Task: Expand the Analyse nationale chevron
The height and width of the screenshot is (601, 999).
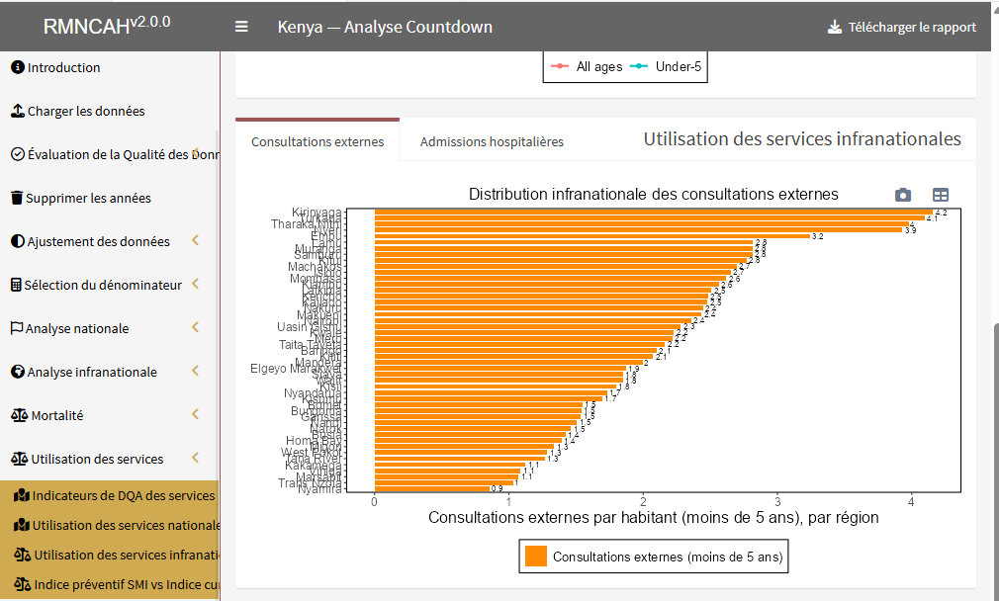Action: click(x=196, y=326)
